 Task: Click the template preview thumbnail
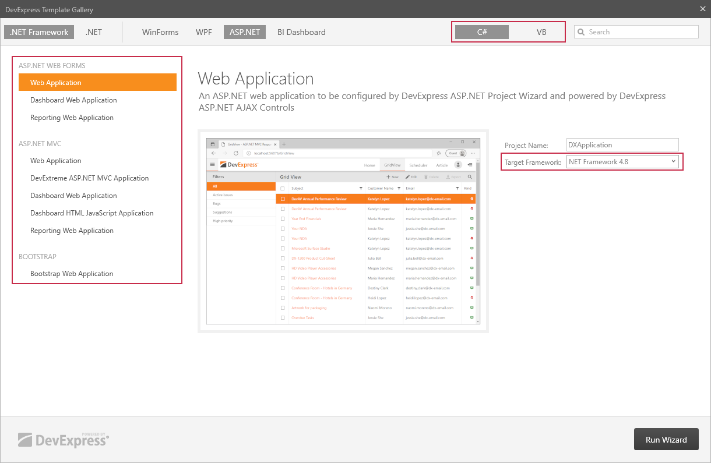click(x=343, y=231)
